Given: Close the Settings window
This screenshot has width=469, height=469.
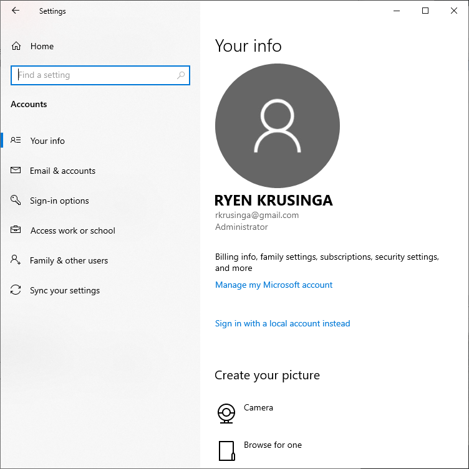Looking at the screenshot, I should [x=454, y=11].
